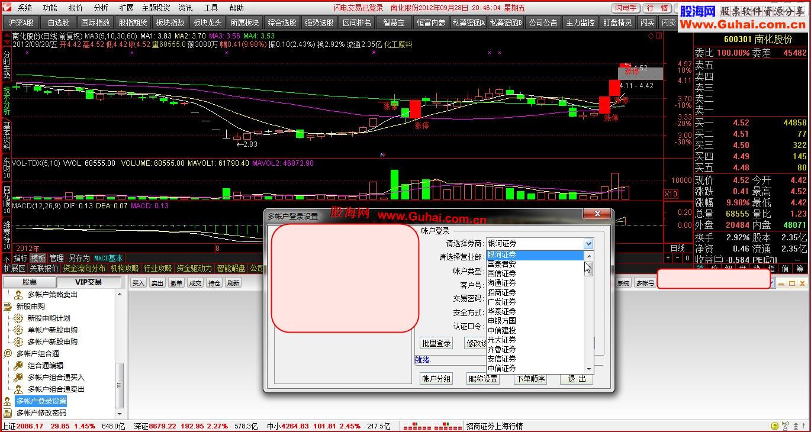Click the 持仓 button
The image size is (811, 432).
point(214,283)
